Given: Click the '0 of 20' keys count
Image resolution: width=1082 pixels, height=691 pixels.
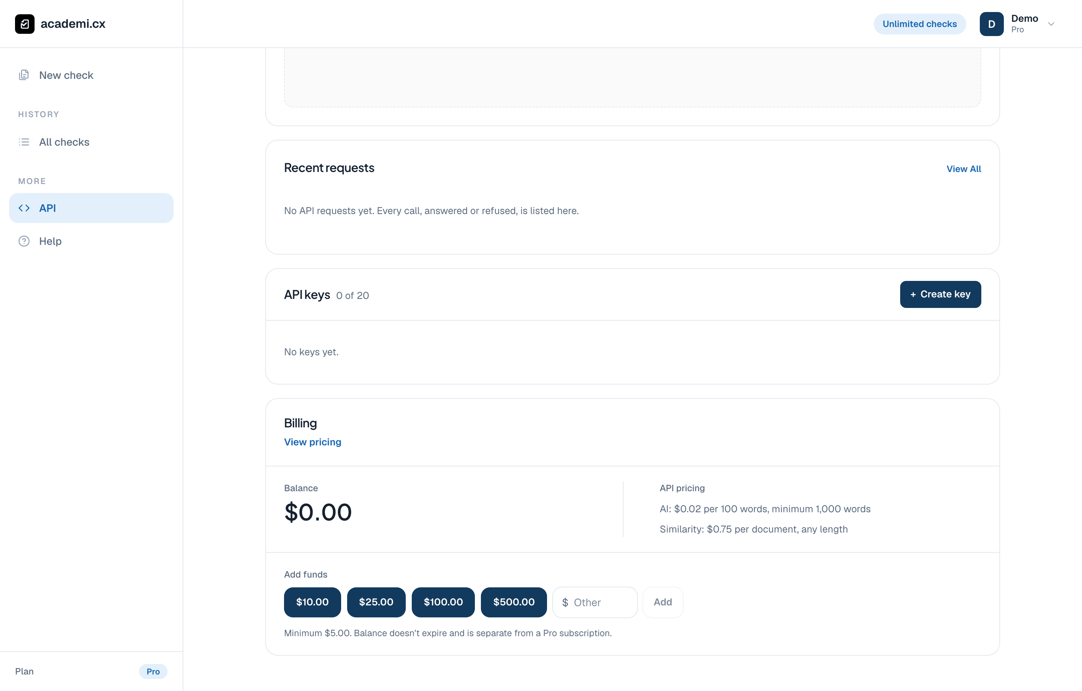Looking at the screenshot, I should pos(352,296).
